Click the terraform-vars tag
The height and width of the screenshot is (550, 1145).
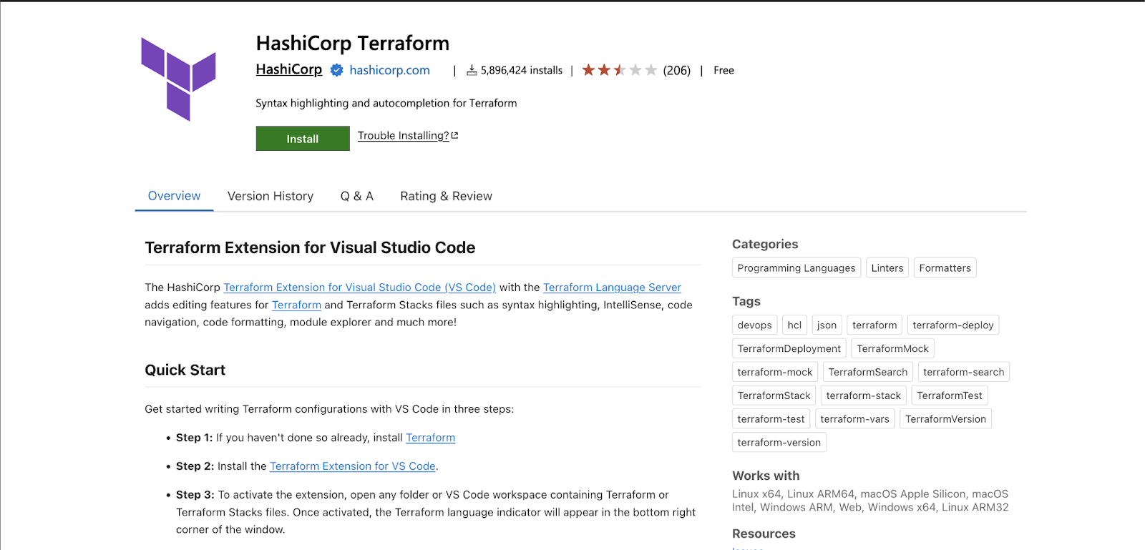click(x=855, y=420)
